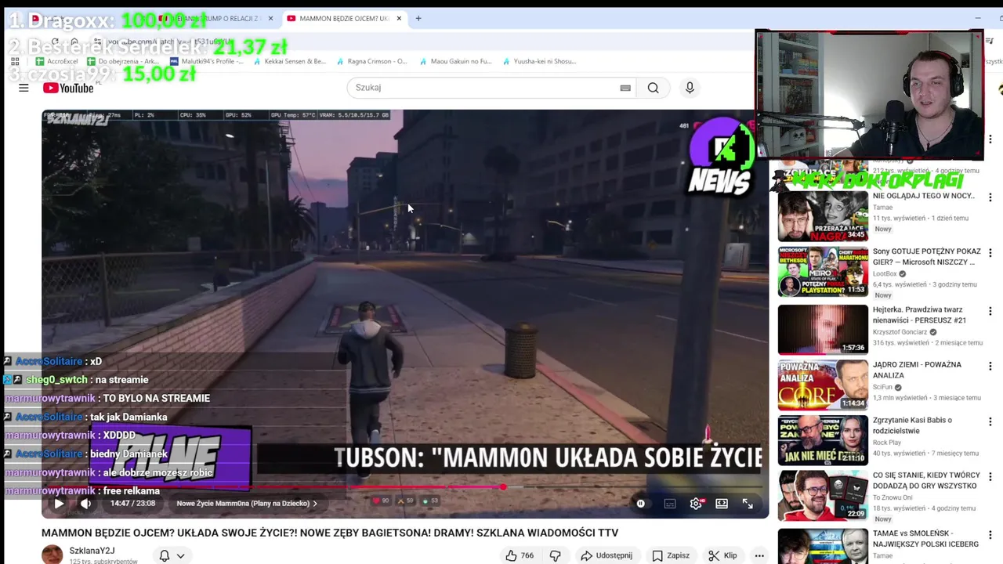Open the on-screen keyboard icon in search

coord(625,88)
